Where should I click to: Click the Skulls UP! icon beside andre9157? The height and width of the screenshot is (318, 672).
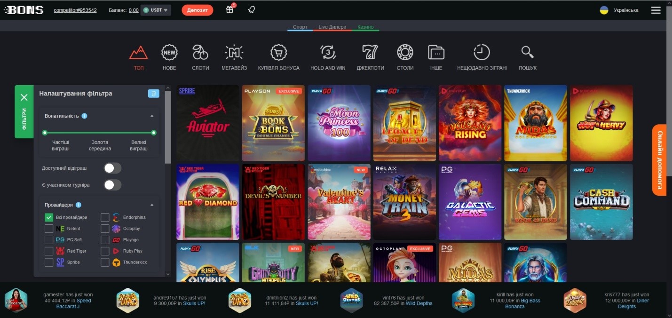[128, 300]
